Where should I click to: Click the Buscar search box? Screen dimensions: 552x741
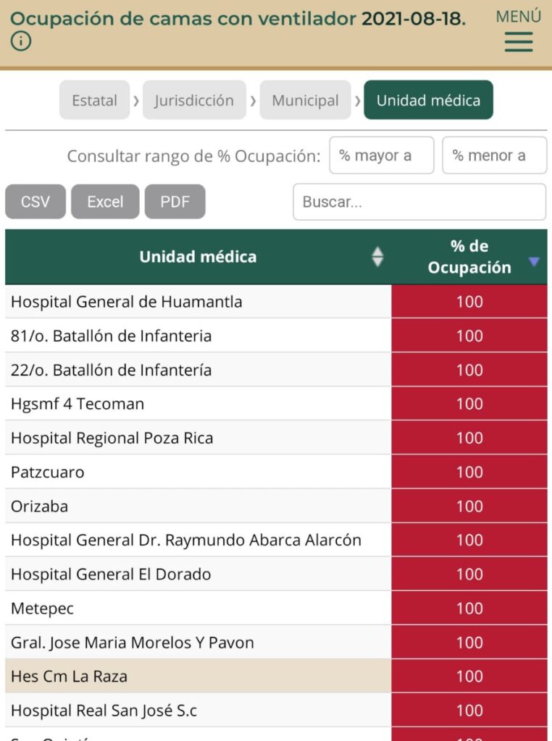(419, 202)
